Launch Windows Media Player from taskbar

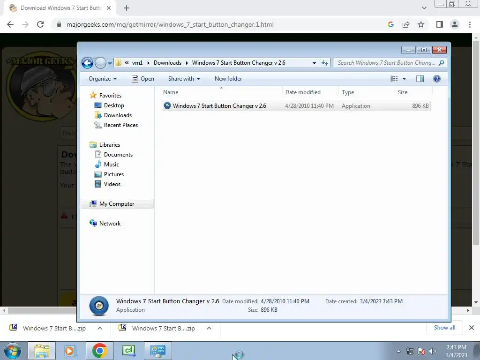70,351
